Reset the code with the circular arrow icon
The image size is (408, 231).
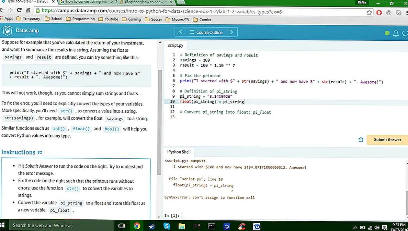click(361, 140)
